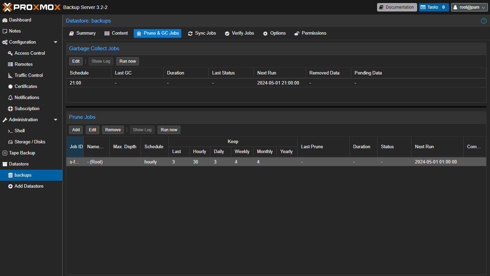Click the Shell terminal prompt icon
This screenshot has height=276, width=490.
(10, 131)
